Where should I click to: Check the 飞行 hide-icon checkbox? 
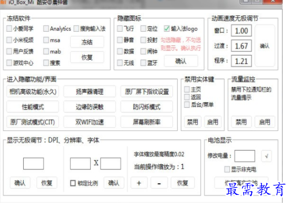click(120, 29)
